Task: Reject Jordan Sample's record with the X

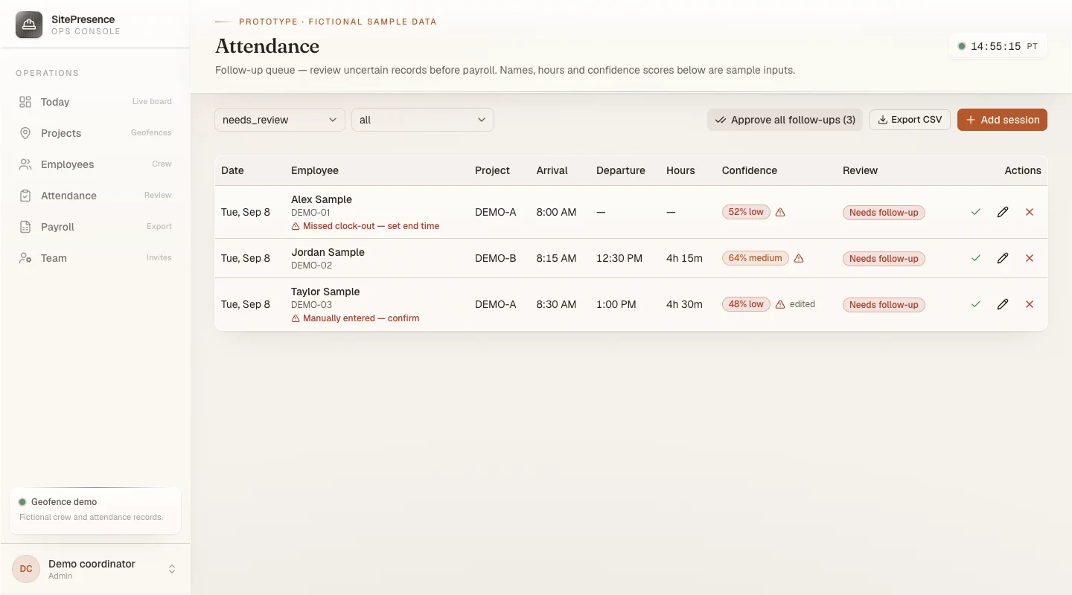Action: click(x=1030, y=258)
